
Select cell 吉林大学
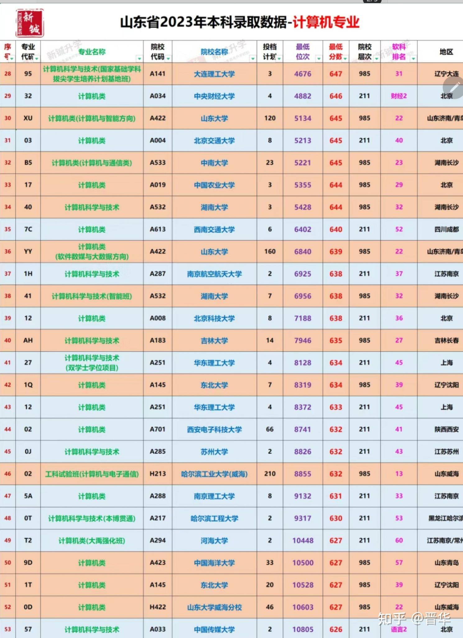point(214,341)
